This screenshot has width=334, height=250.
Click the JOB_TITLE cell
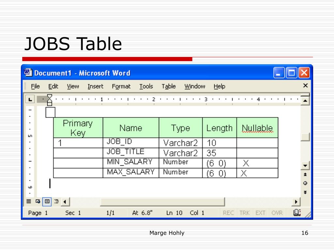[131, 153]
